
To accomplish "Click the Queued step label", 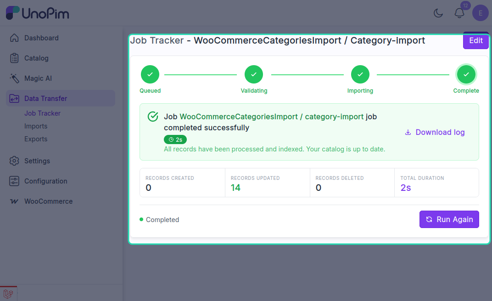I will pyautogui.click(x=150, y=90).
